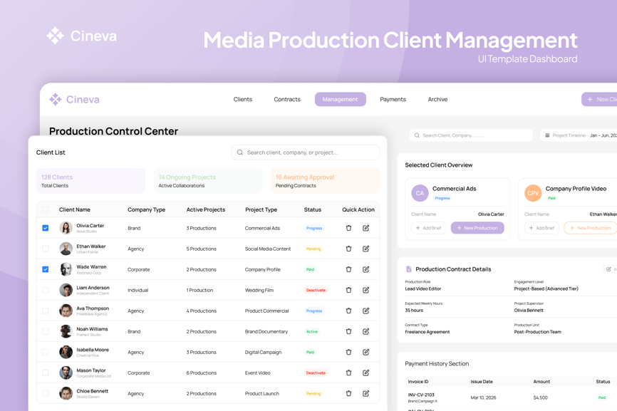617x411 pixels.
Task: Uncheck Wade Warren checkbox
Action: (46, 269)
